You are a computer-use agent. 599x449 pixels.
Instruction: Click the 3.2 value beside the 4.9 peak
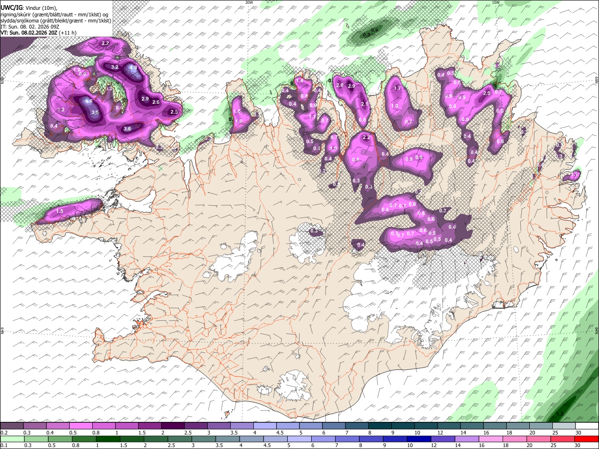click(x=115, y=67)
